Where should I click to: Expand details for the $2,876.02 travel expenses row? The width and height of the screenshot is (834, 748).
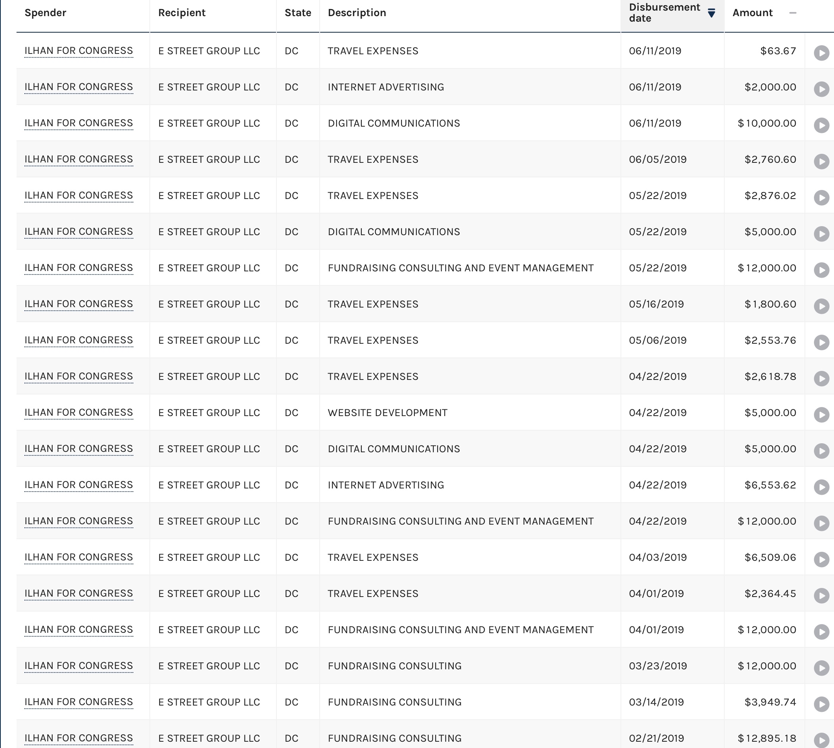[x=821, y=198]
